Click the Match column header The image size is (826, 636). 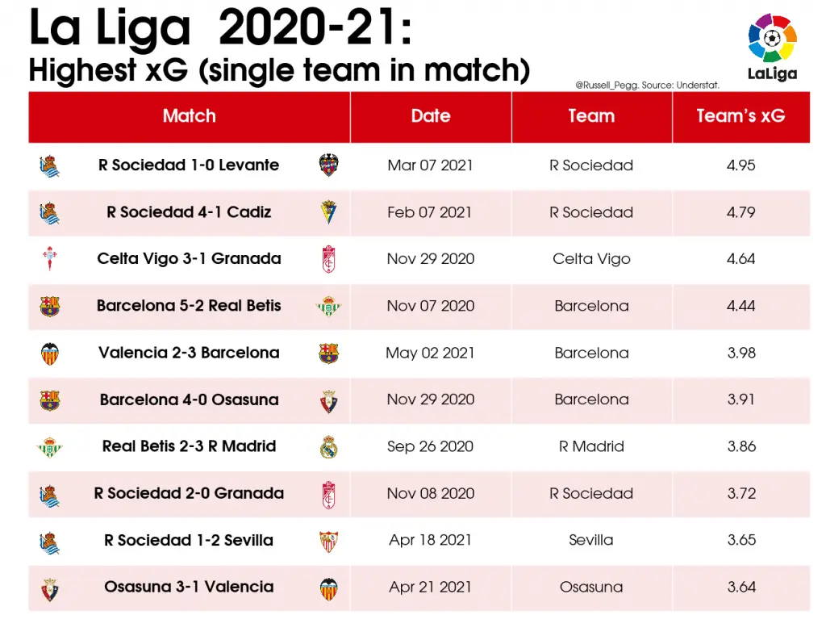[189, 116]
